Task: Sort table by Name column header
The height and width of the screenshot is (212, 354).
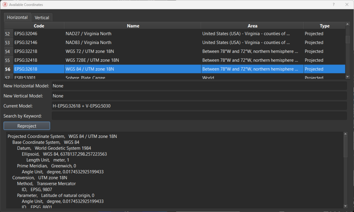Action: (133, 26)
